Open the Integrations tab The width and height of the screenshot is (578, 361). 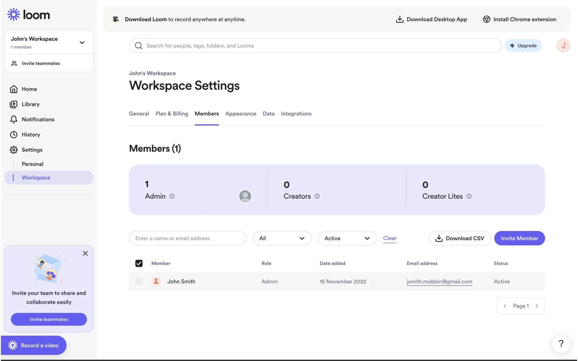pyautogui.click(x=296, y=113)
